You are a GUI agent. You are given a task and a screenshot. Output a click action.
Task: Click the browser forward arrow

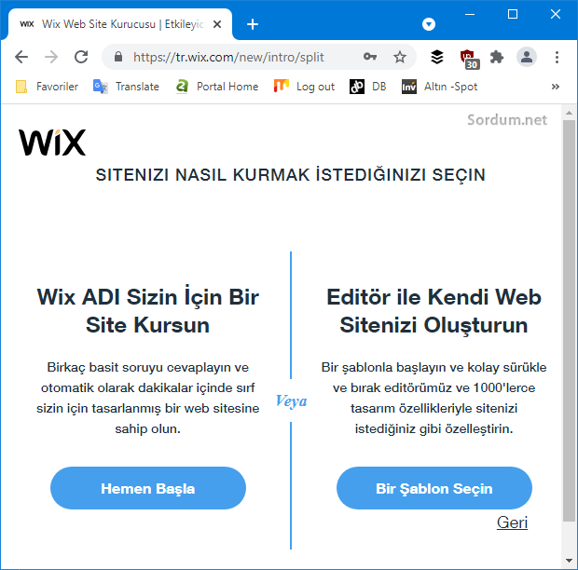coord(51,57)
